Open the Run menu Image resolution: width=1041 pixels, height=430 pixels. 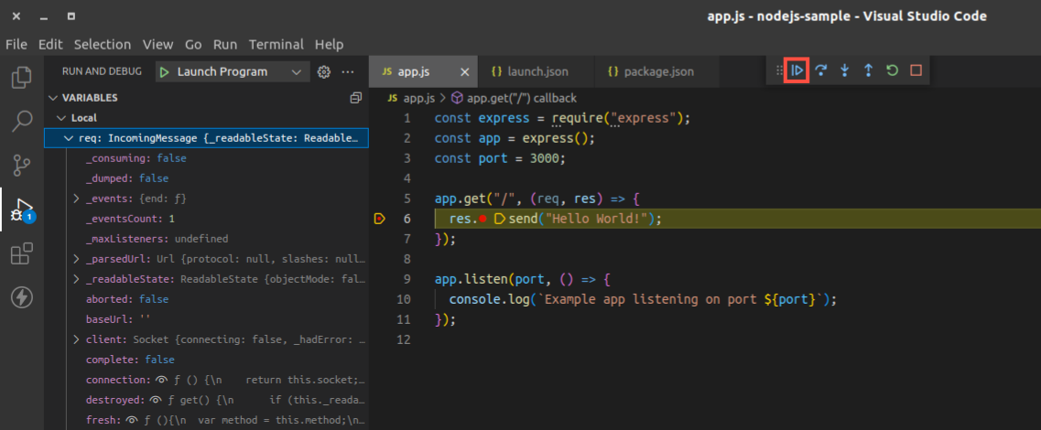(225, 45)
